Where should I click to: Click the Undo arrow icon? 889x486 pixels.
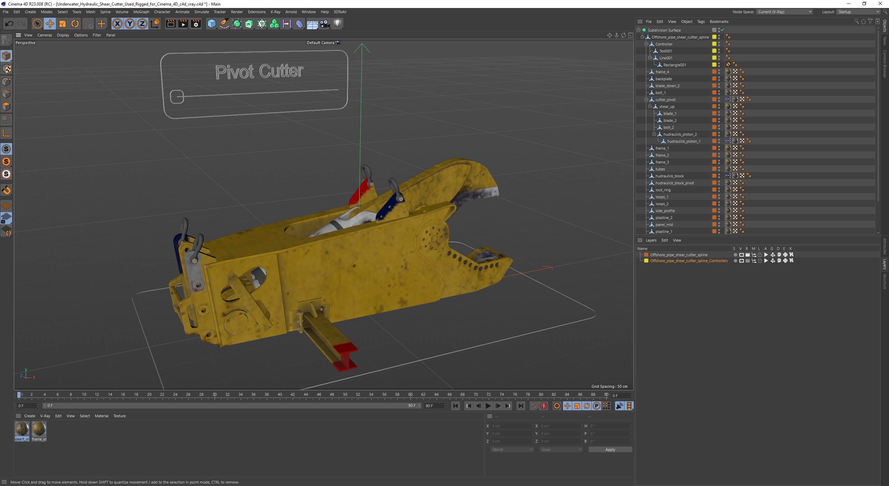9,24
